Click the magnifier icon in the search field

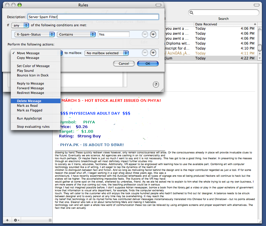191,13
